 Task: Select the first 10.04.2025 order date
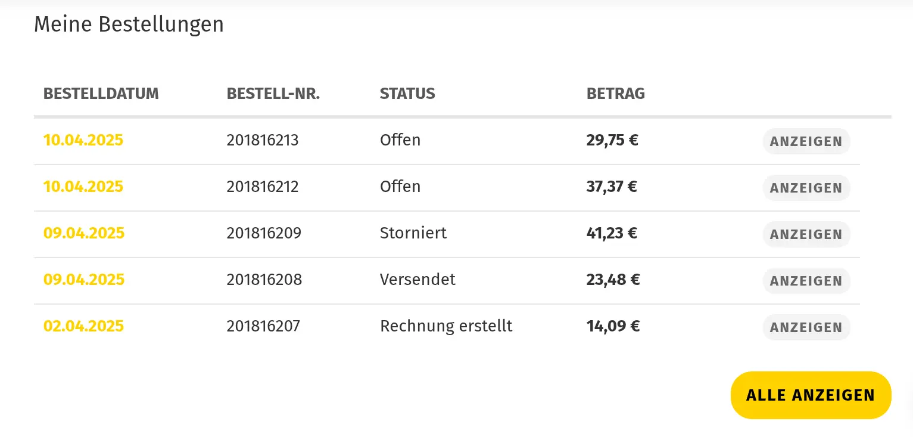(x=83, y=140)
